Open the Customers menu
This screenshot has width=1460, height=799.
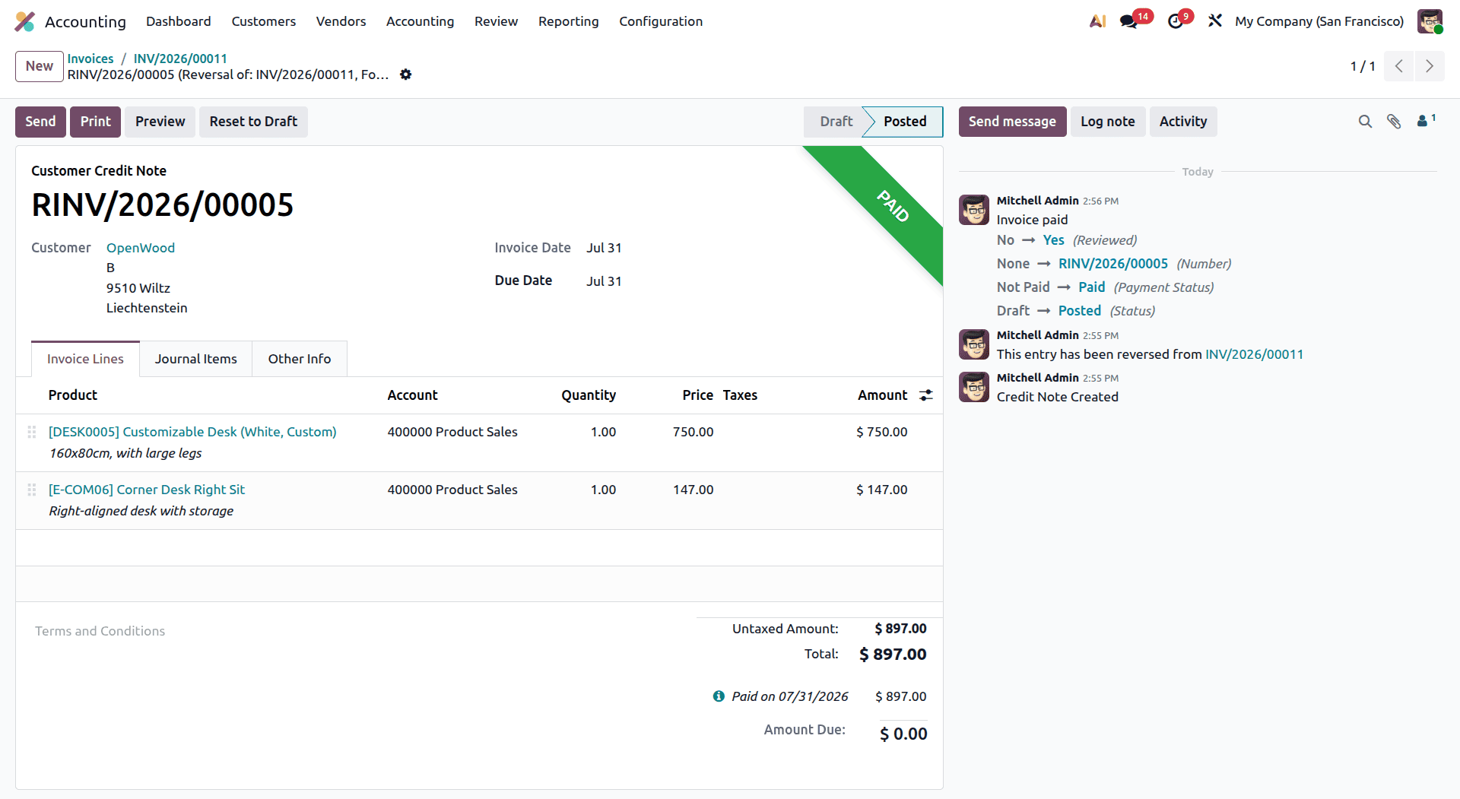click(x=264, y=21)
